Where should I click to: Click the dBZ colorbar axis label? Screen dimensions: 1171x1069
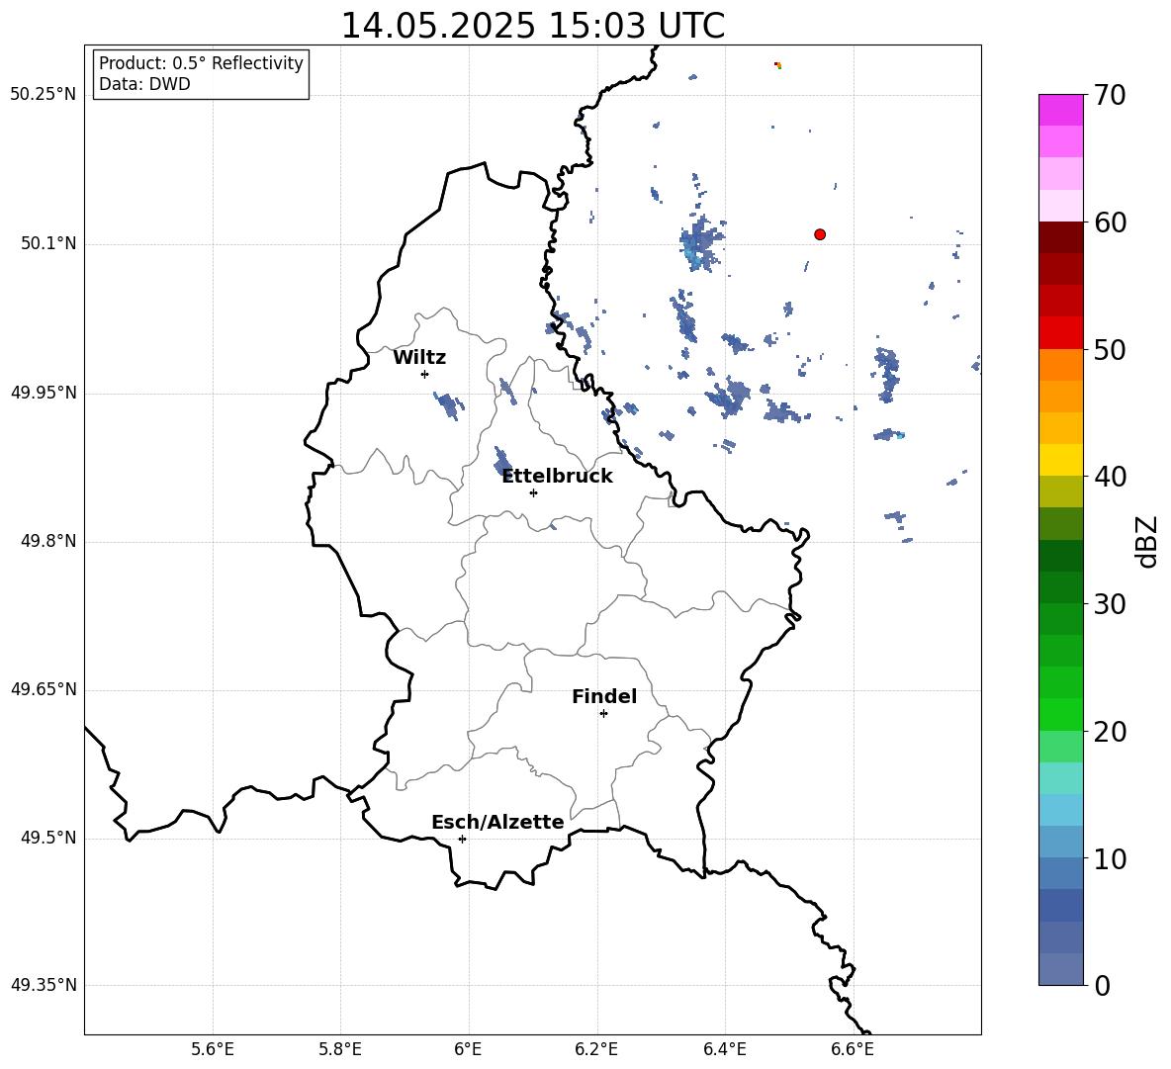click(1148, 542)
